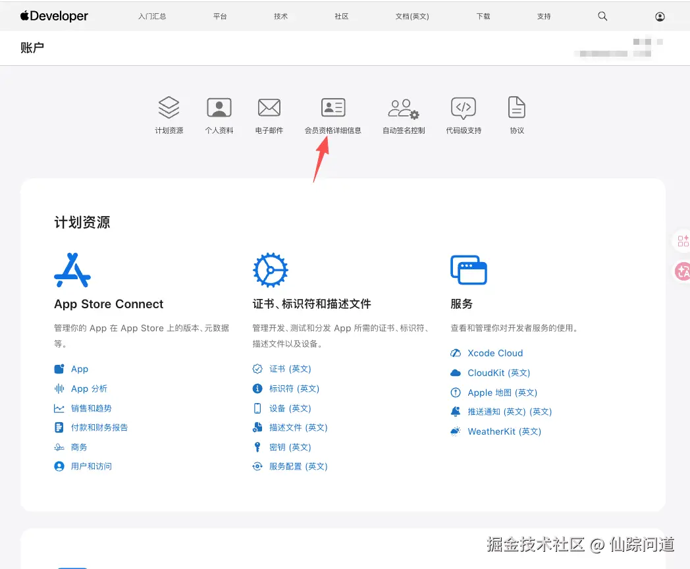The width and height of the screenshot is (690, 569).
Task: Click the weather icon beside WeatherKit
Action: click(456, 431)
